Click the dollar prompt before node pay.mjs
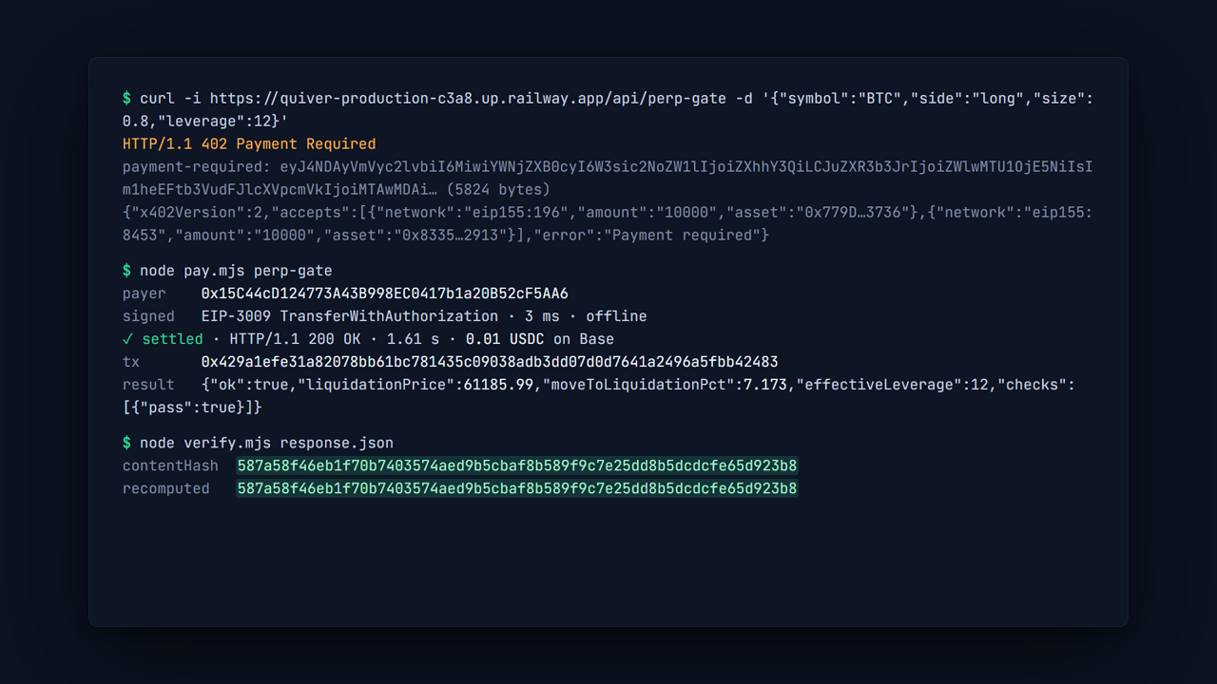1217x684 pixels. point(126,271)
